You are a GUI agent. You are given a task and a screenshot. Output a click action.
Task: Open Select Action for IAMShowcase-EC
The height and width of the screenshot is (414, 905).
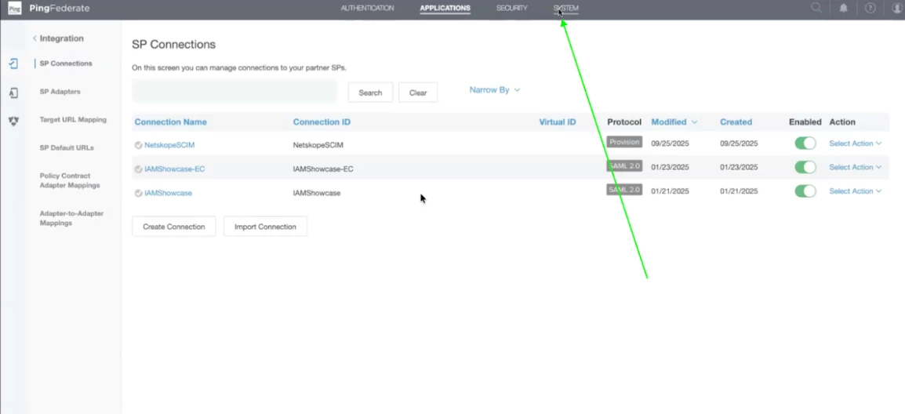pyautogui.click(x=856, y=167)
